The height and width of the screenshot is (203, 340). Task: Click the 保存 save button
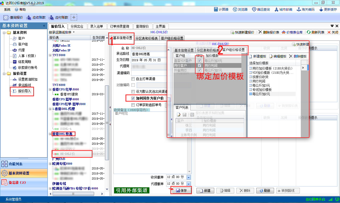(181, 190)
